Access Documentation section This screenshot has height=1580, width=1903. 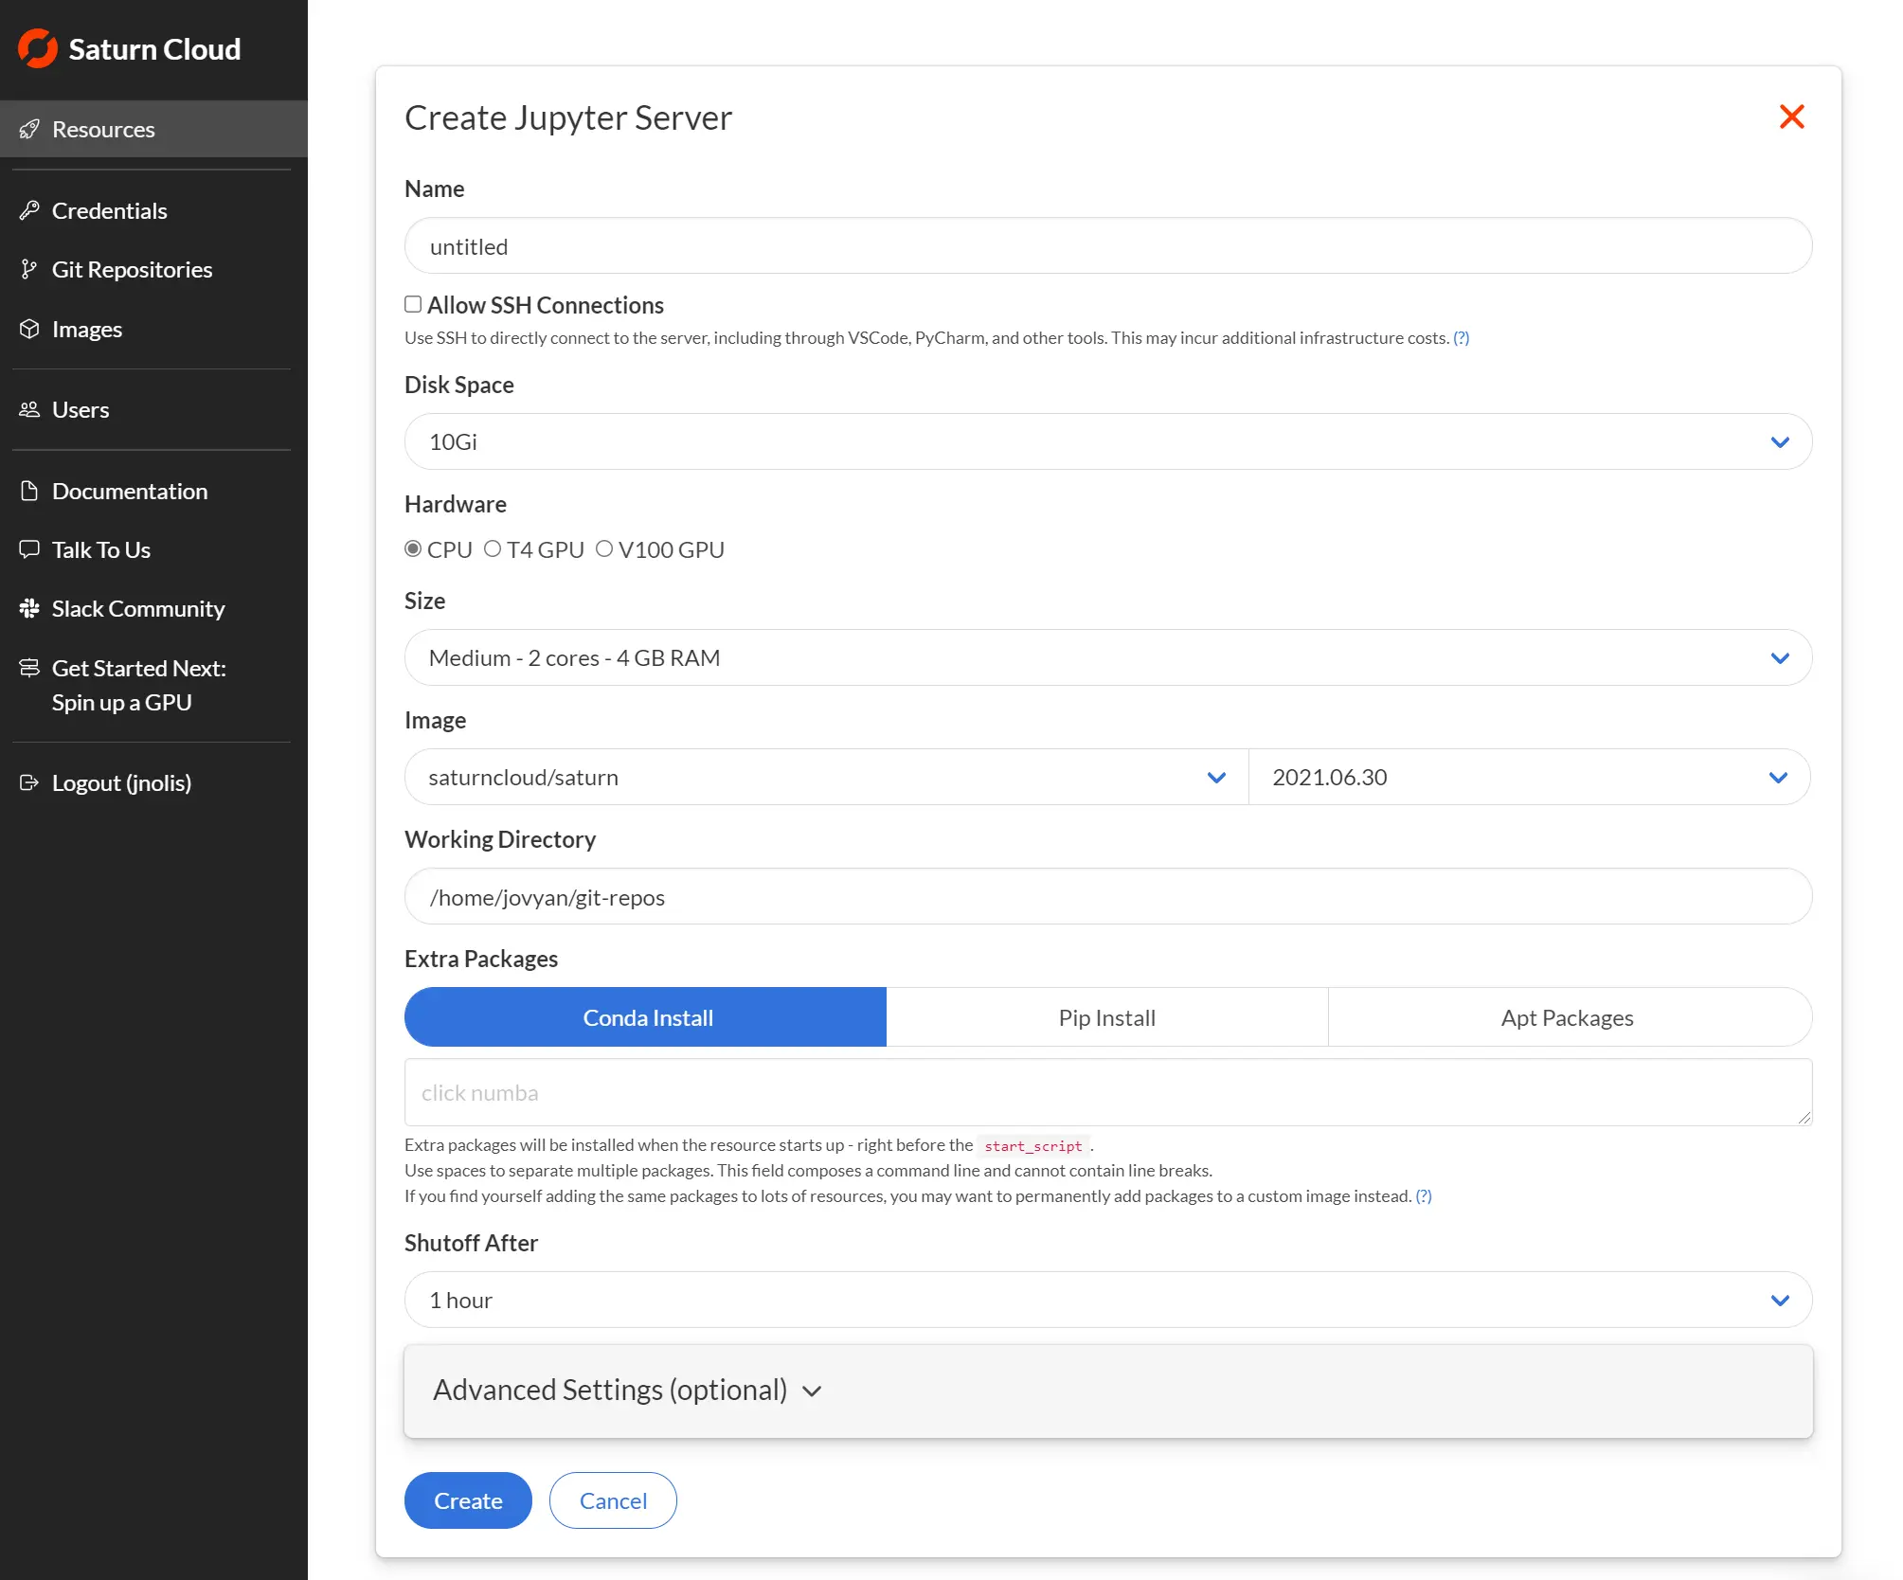click(128, 490)
